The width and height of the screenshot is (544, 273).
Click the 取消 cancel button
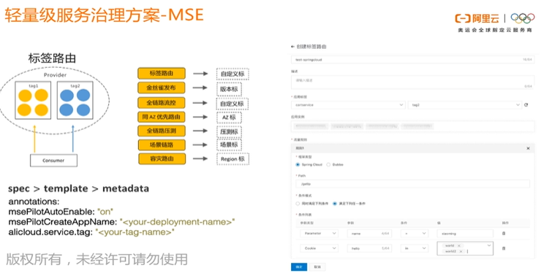click(317, 266)
